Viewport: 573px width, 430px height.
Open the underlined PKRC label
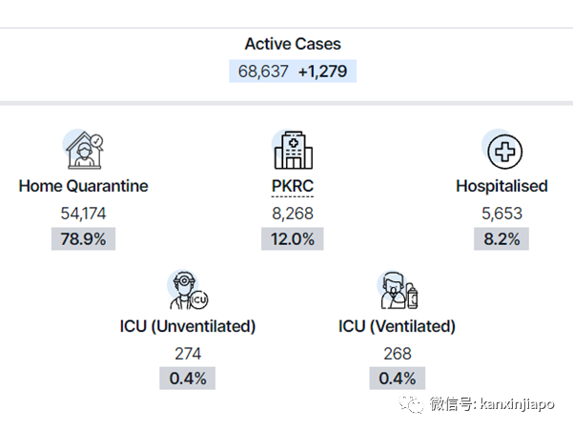pyautogui.click(x=293, y=186)
